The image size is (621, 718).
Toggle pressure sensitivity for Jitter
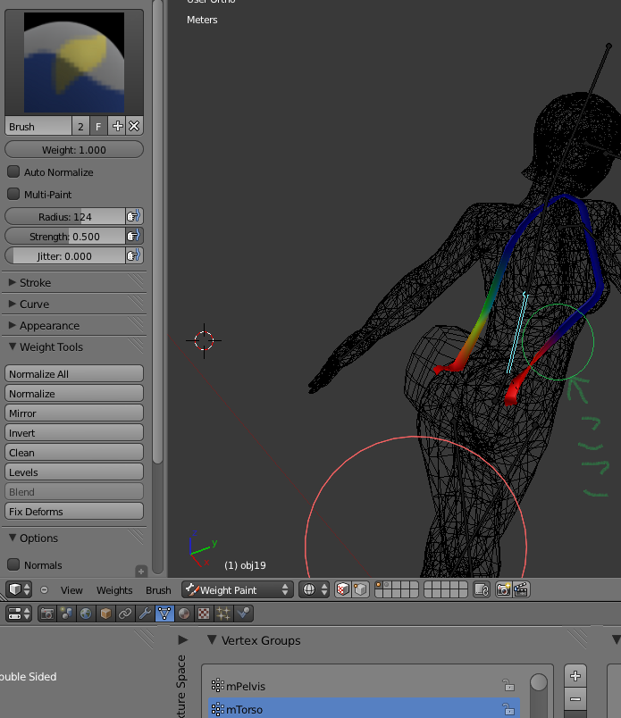click(134, 255)
